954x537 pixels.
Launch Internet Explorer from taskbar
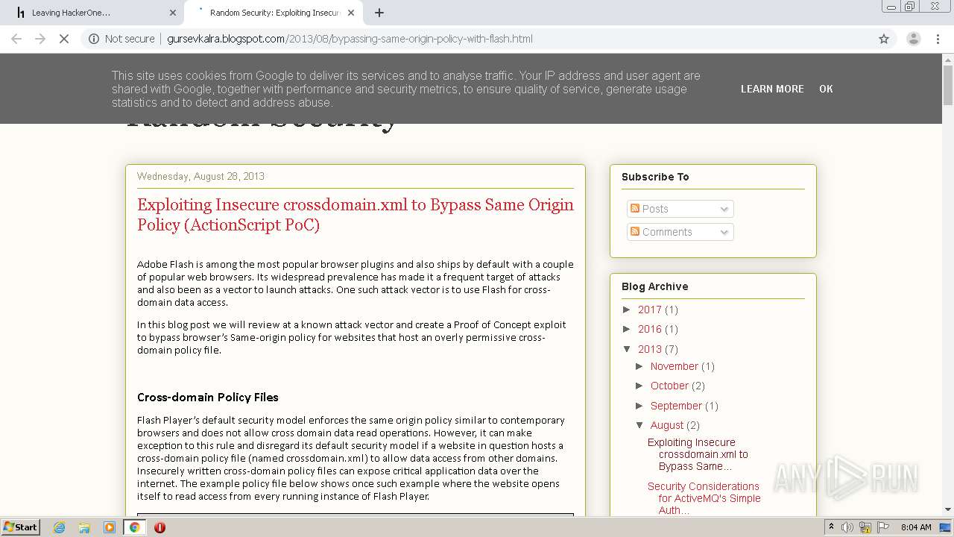60,527
